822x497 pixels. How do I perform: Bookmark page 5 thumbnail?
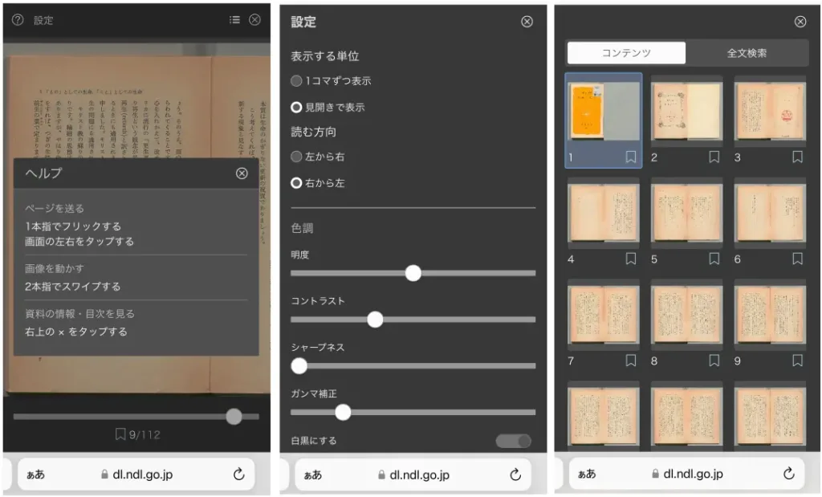tap(714, 259)
